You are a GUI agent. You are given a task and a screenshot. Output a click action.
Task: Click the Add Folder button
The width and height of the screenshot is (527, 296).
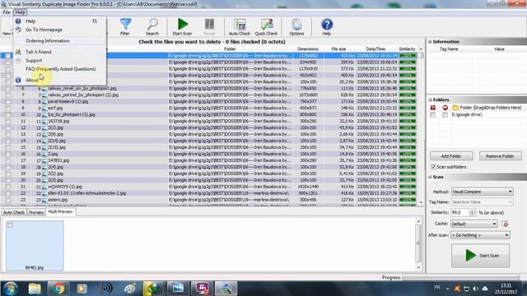[451, 156]
